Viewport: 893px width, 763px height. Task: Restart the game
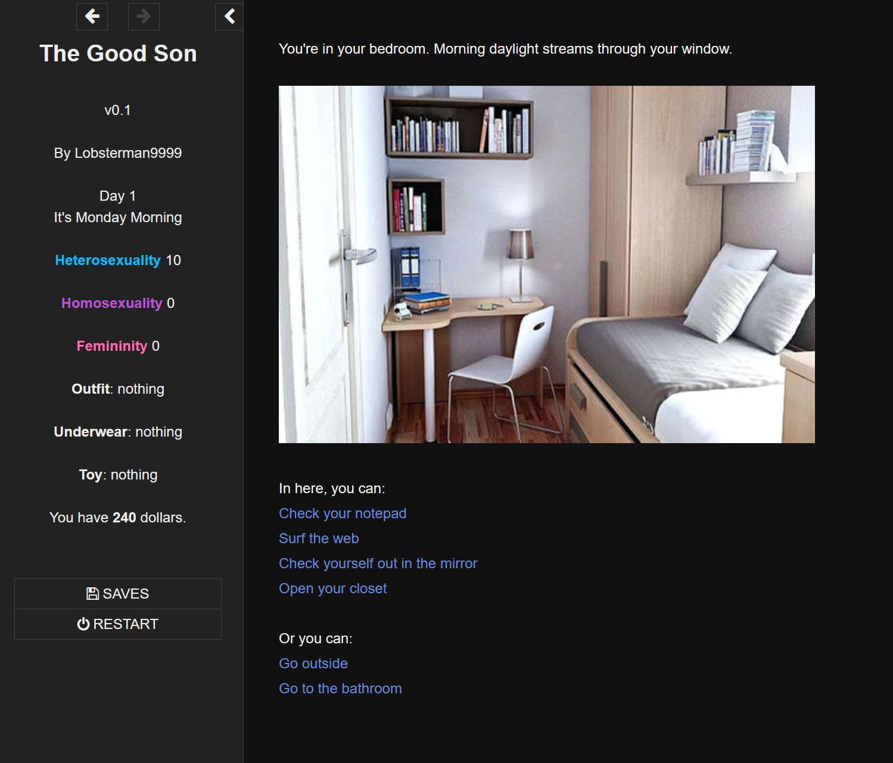pyautogui.click(x=118, y=624)
